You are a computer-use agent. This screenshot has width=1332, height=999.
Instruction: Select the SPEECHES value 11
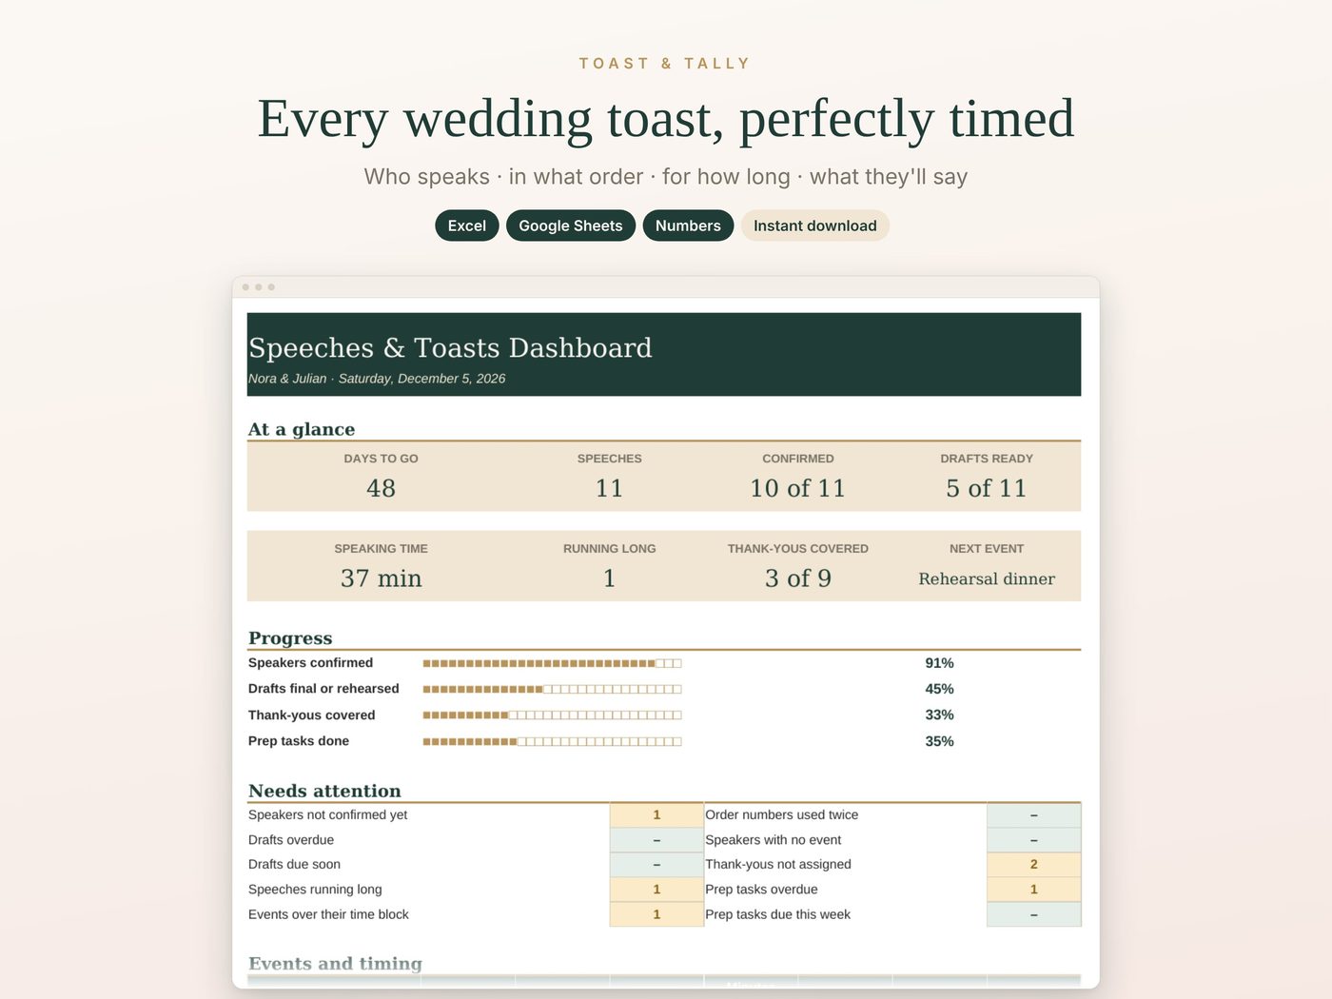(610, 488)
